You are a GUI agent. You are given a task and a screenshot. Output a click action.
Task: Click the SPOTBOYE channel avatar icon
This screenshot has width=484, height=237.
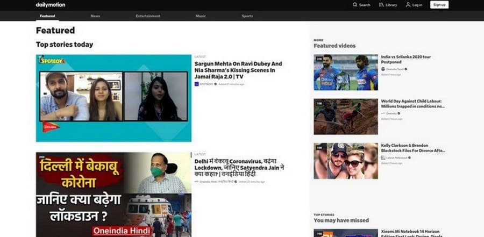[197, 84]
